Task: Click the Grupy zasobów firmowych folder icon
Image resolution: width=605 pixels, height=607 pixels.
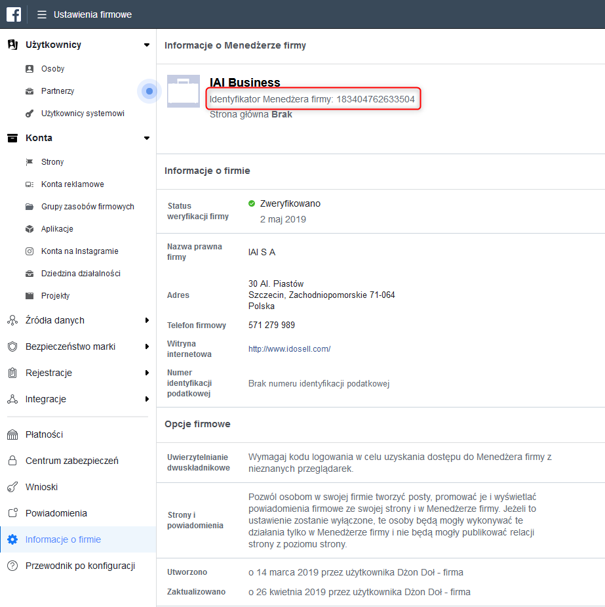Action: pos(29,207)
